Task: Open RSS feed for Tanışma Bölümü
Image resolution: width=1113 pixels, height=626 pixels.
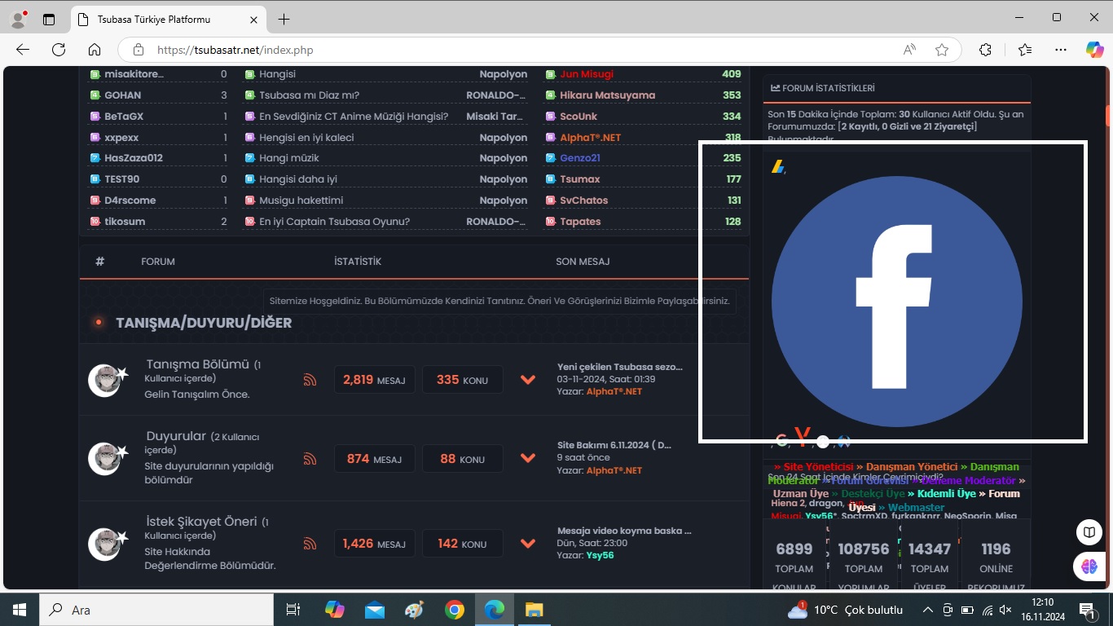Action: pyautogui.click(x=310, y=380)
